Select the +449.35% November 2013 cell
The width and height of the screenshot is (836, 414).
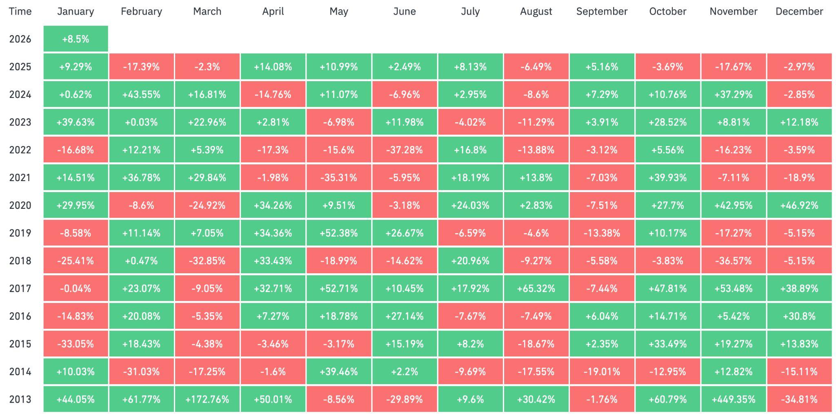point(733,399)
